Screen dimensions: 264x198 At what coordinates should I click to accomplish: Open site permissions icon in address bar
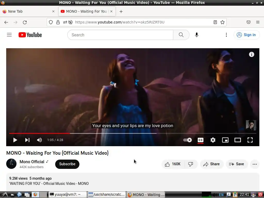point(65,22)
